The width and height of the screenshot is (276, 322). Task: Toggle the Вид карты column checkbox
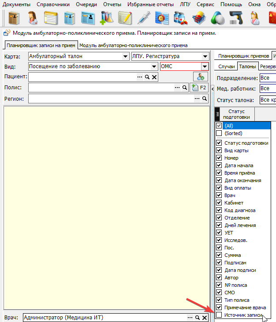pos(219,150)
